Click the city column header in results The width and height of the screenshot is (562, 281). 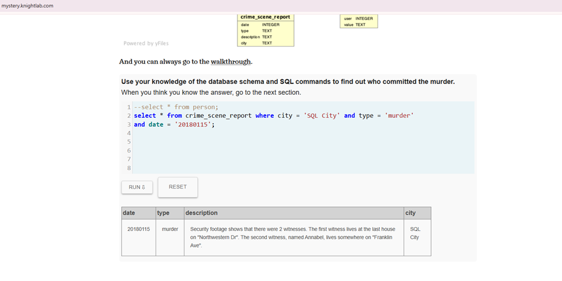coord(410,213)
